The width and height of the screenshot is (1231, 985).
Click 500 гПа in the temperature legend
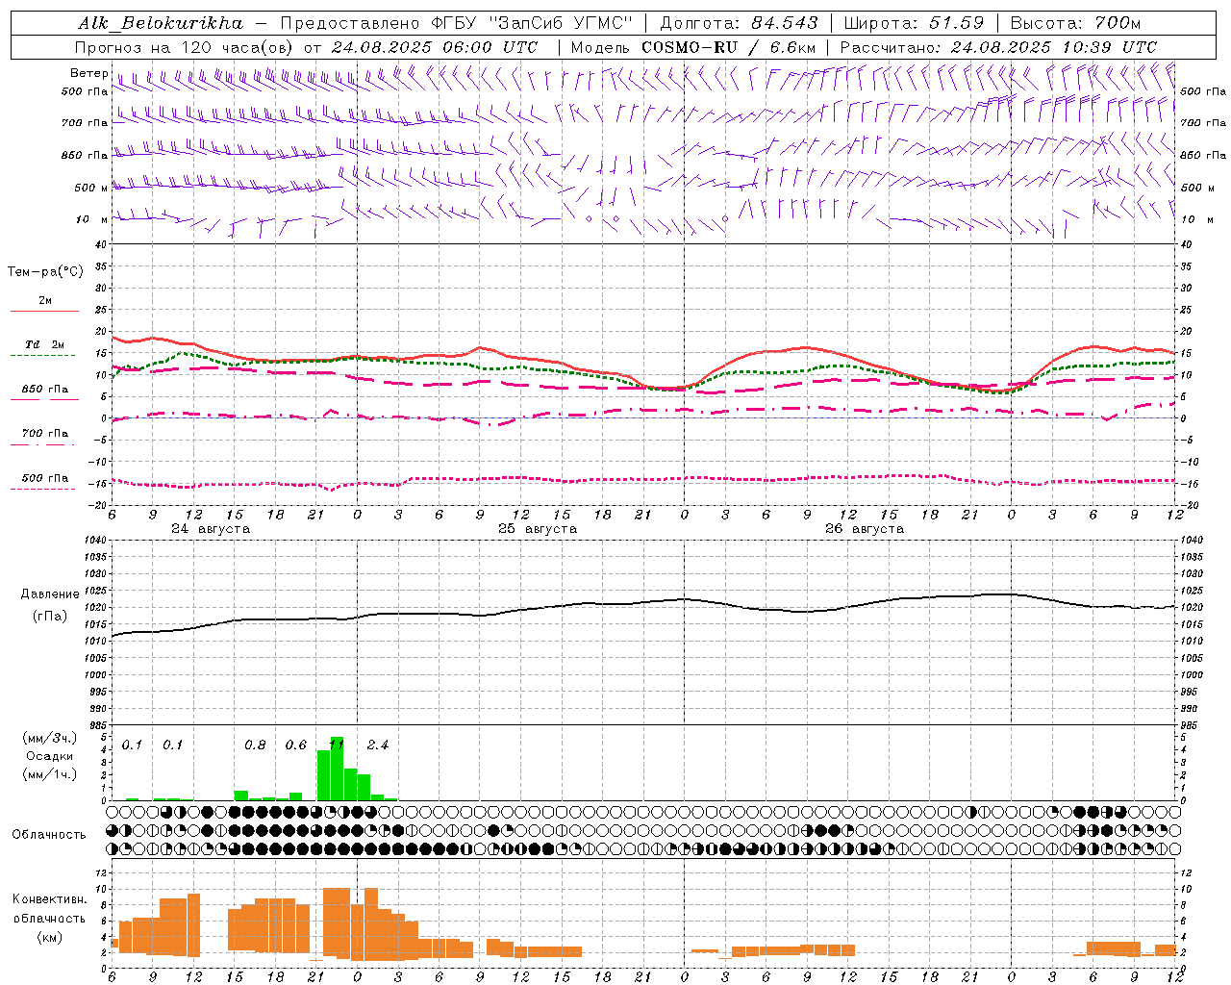pyautogui.click(x=45, y=478)
